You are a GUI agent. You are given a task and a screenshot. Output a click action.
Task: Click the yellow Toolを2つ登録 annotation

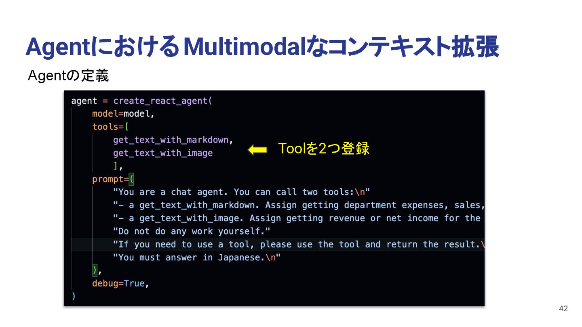[x=324, y=149]
